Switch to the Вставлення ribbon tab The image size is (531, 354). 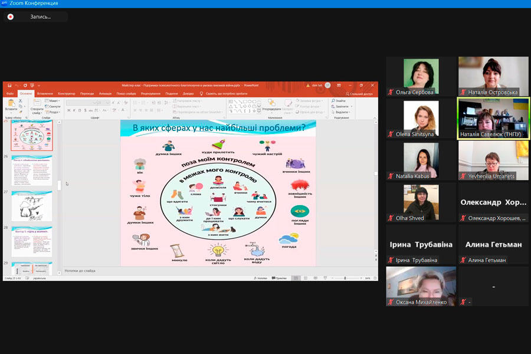(45, 93)
